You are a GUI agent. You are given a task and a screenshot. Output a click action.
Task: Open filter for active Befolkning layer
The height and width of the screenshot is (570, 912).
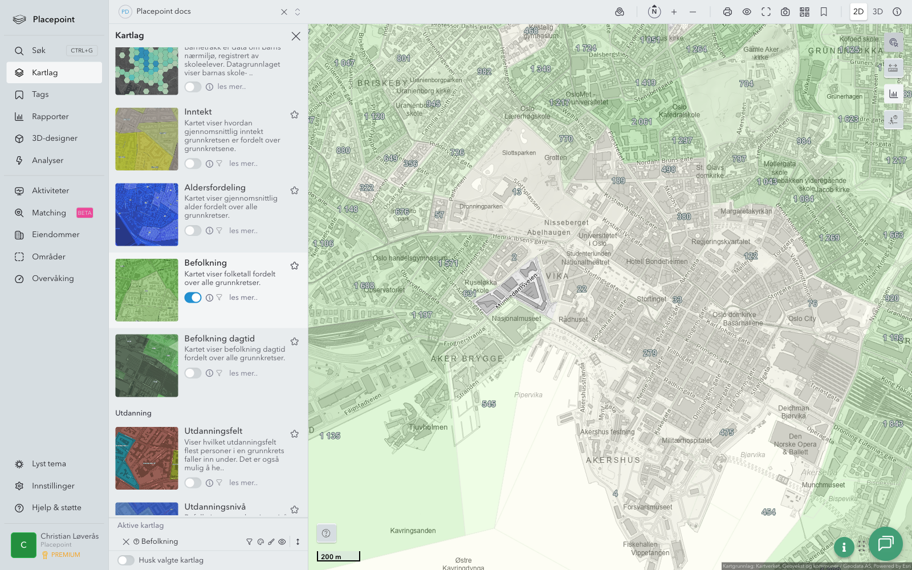point(249,542)
